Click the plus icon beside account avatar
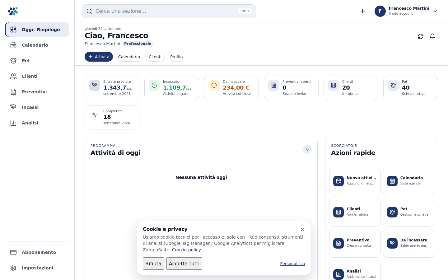The width and height of the screenshot is (448, 280). 362,11
